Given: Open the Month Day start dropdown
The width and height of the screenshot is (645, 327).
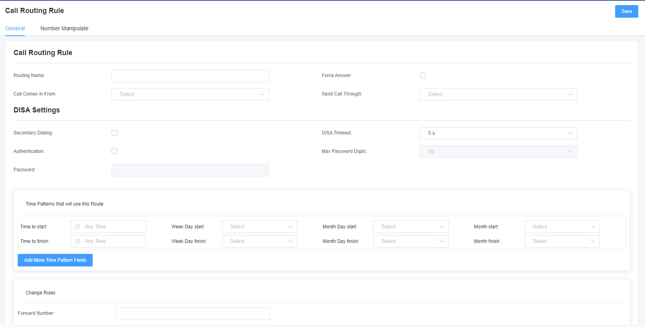Looking at the screenshot, I should (411, 227).
